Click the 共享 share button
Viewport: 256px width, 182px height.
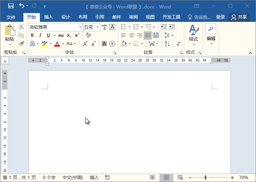[x=239, y=17]
